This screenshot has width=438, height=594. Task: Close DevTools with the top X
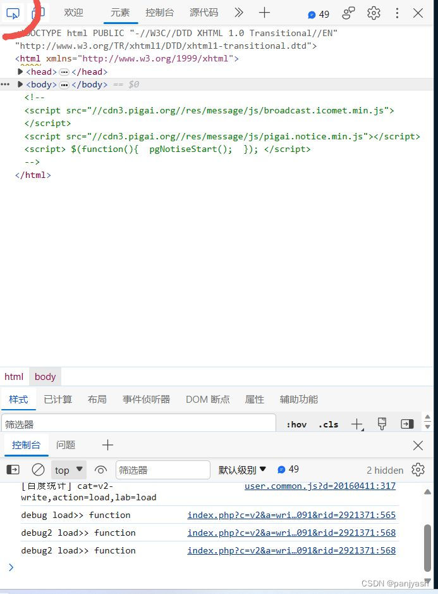tap(418, 13)
